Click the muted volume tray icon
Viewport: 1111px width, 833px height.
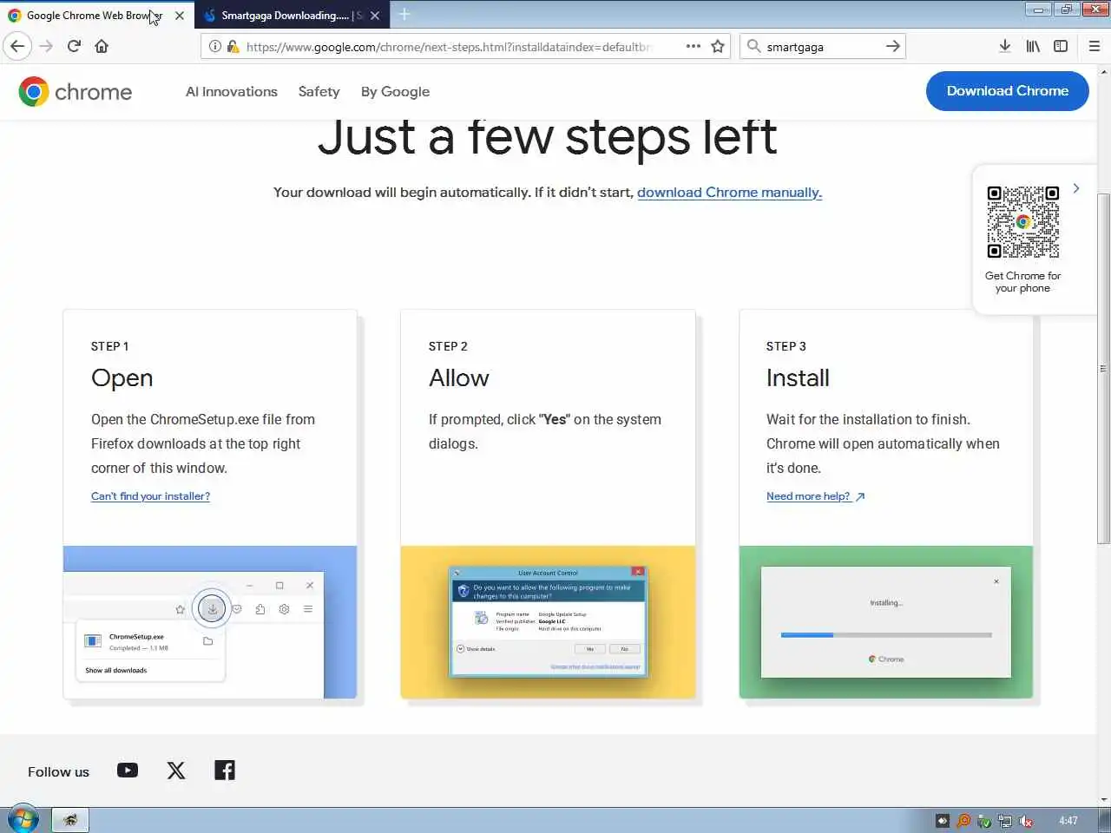[1025, 821]
